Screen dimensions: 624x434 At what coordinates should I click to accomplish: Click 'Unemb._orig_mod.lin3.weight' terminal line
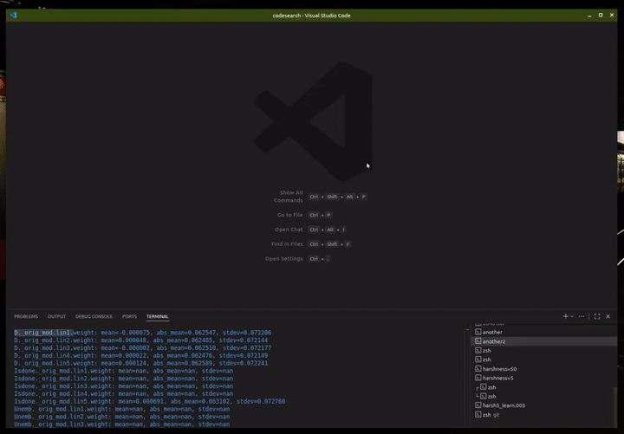(122, 424)
